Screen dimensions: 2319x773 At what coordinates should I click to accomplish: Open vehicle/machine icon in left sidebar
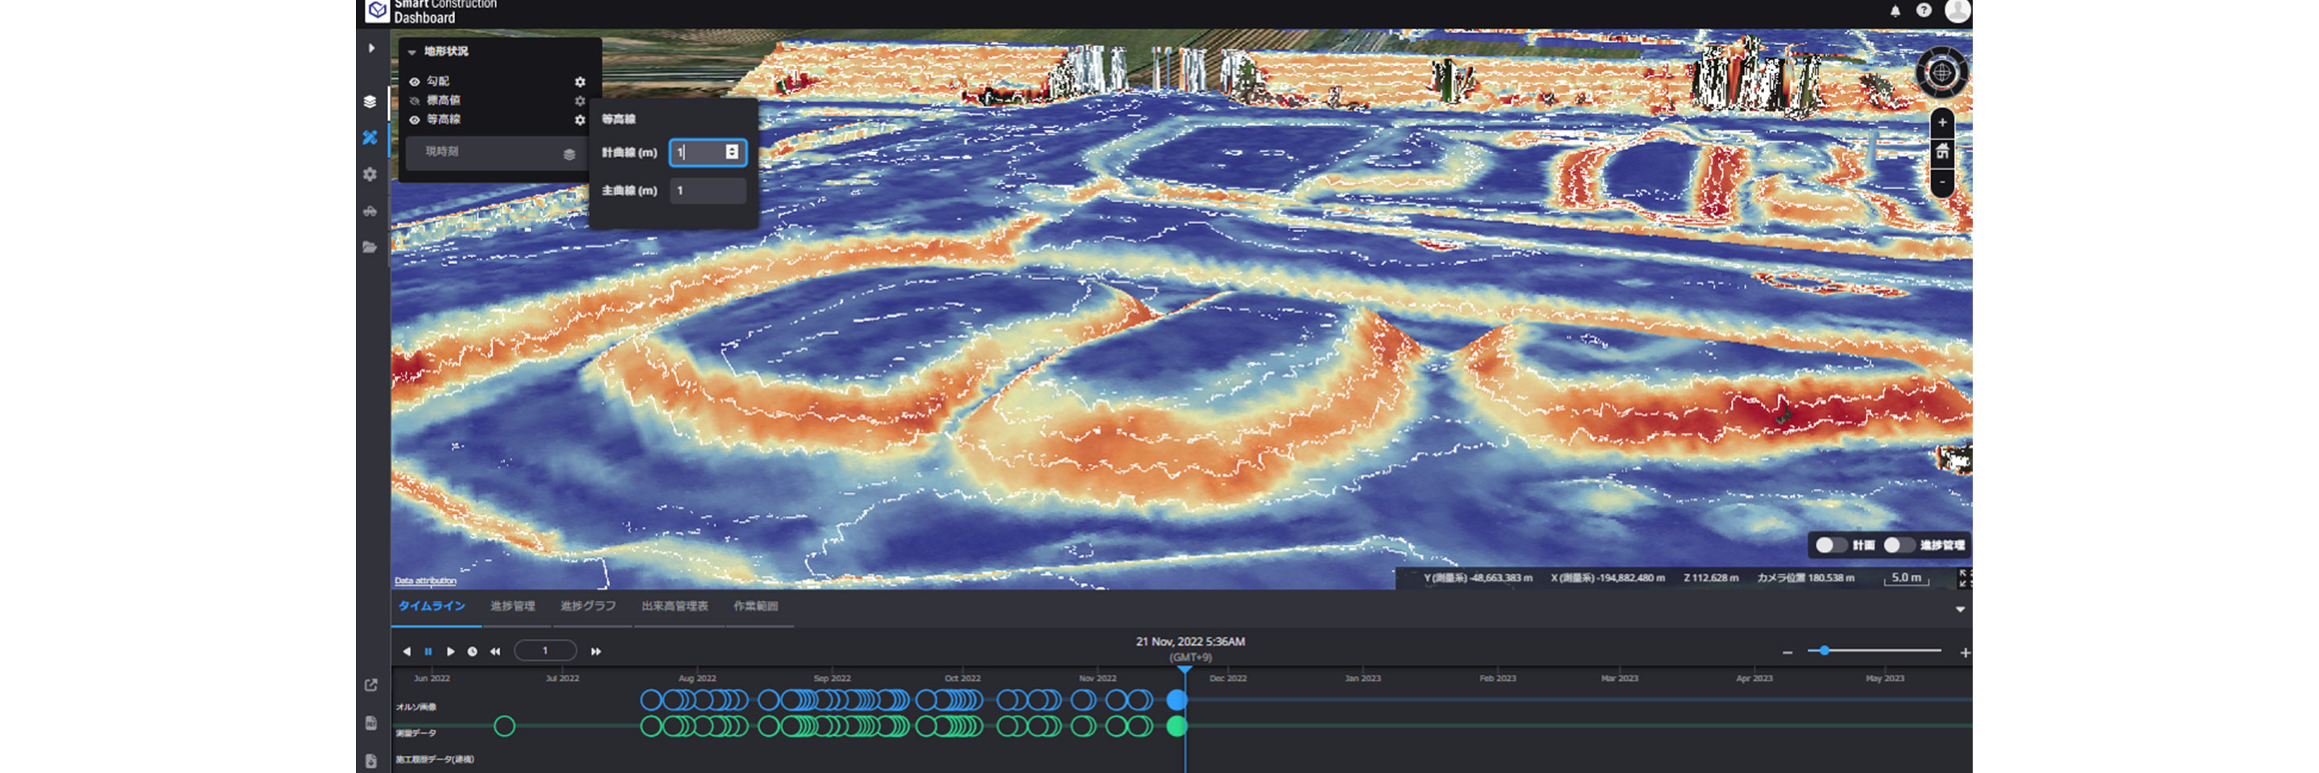pyautogui.click(x=370, y=212)
